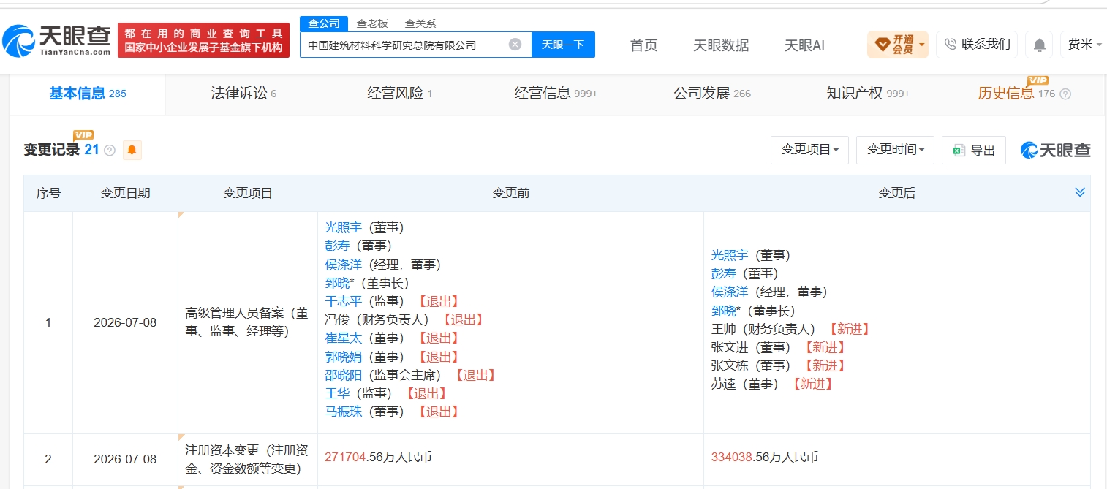Click the TianYanCha logo in header
The width and height of the screenshot is (1107, 489).
(56, 42)
